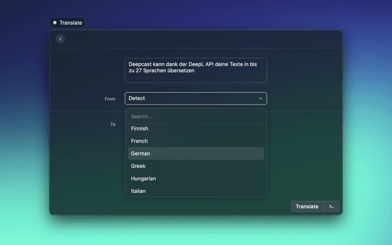Image resolution: width=392 pixels, height=245 pixels.
Task: Choose Italian at the list bottom
Action: click(x=138, y=191)
